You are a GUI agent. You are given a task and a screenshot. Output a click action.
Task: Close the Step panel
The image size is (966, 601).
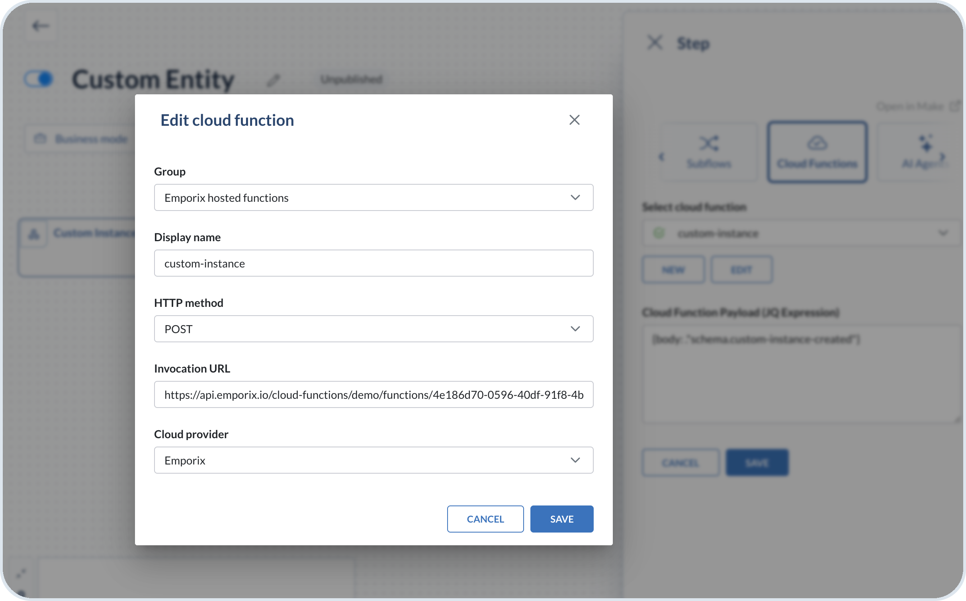click(x=655, y=43)
